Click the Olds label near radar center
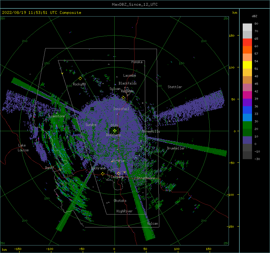The width and height of the screenshot is (270, 253). click(x=114, y=125)
